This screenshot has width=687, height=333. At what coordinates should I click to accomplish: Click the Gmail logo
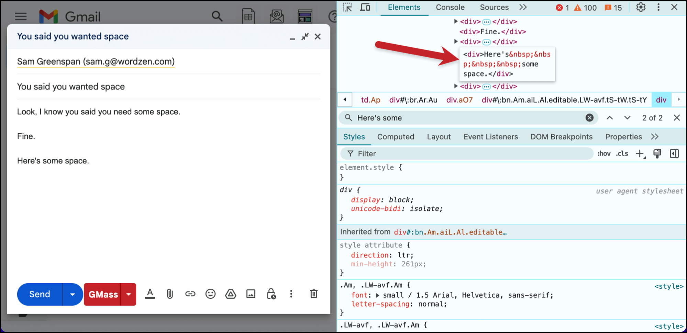tap(70, 16)
